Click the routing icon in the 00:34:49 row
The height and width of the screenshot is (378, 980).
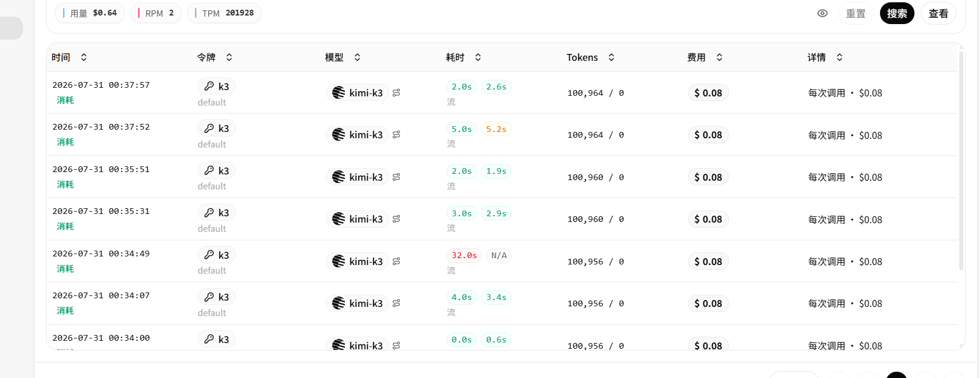[x=397, y=262]
